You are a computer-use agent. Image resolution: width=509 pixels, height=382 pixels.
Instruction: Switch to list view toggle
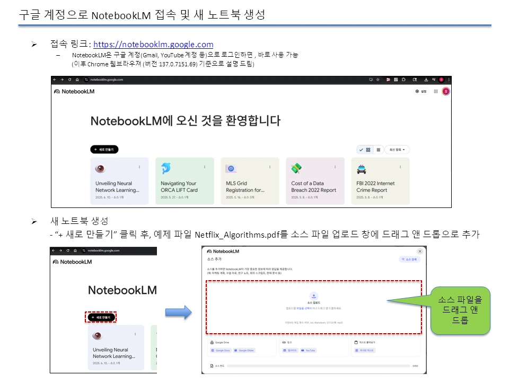point(379,150)
